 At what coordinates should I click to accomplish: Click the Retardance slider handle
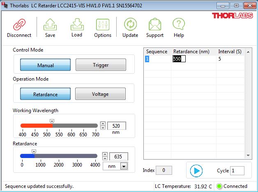tap(34, 151)
